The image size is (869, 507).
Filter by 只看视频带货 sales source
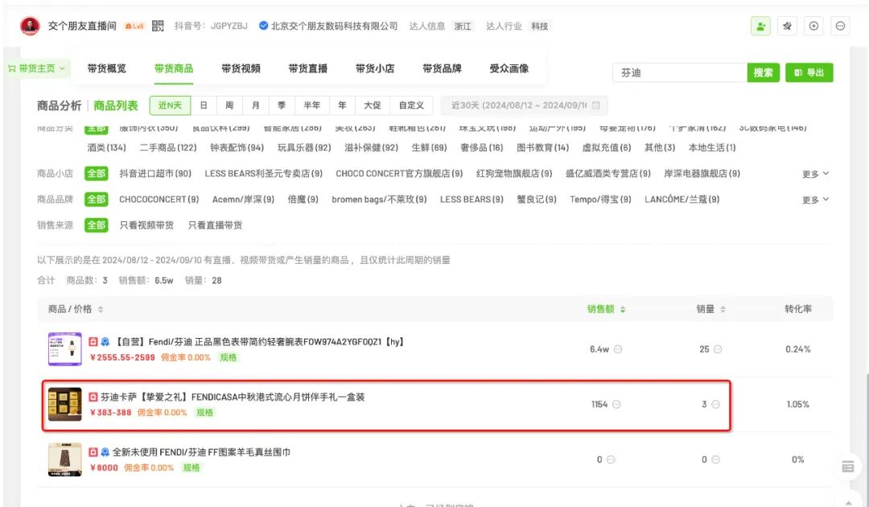tap(146, 225)
